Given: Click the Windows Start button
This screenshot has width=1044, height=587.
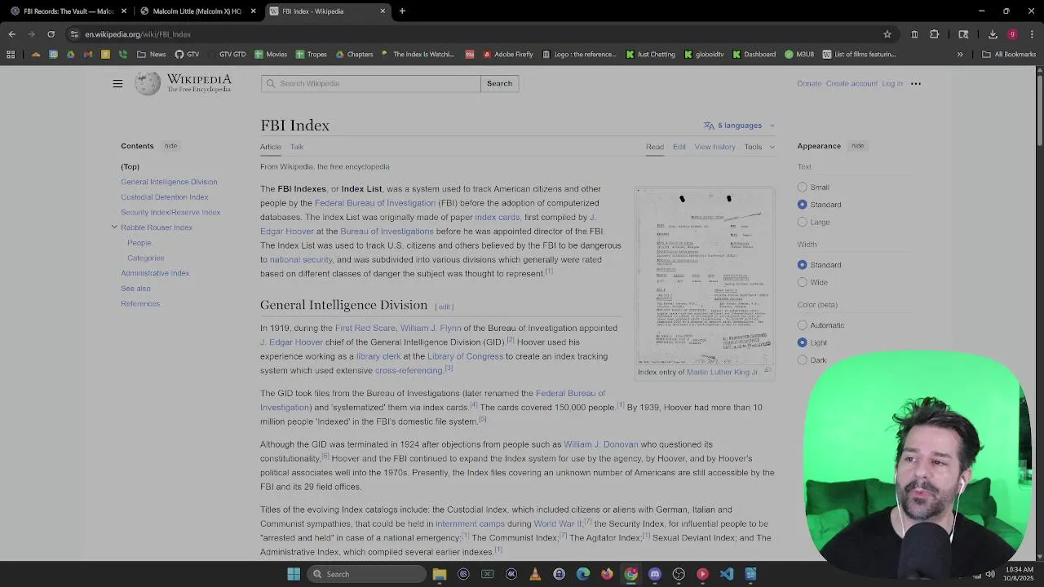Looking at the screenshot, I should click(294, 574).
